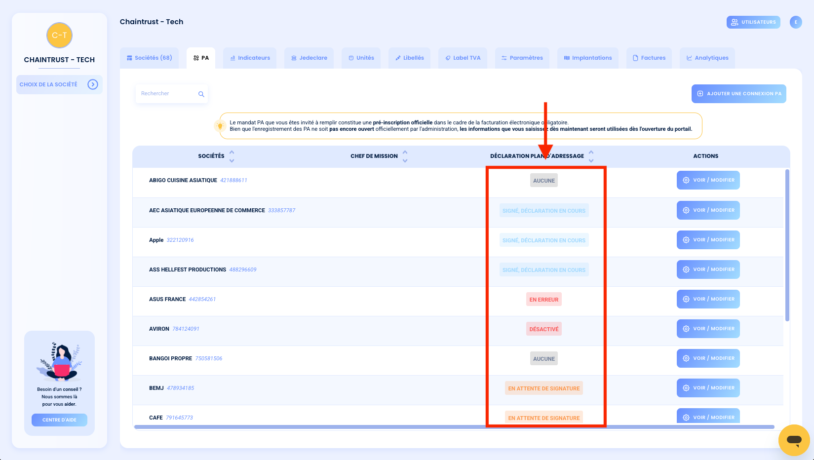Click AUCUNE status badge for ABIGO CUISINE ASIATIQUE
Image resolution: width=814 pixels, height=460 pixels.
click(544, 181)
